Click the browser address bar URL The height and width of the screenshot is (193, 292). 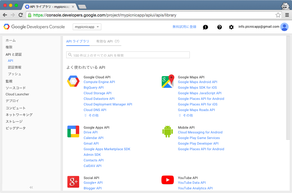tap(105, 15)
